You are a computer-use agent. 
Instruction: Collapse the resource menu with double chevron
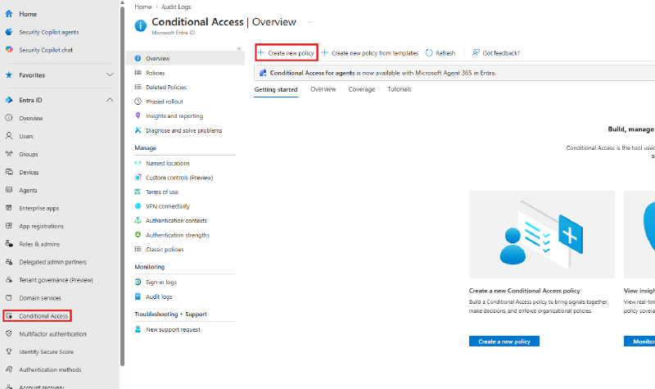tap(239, 48)
